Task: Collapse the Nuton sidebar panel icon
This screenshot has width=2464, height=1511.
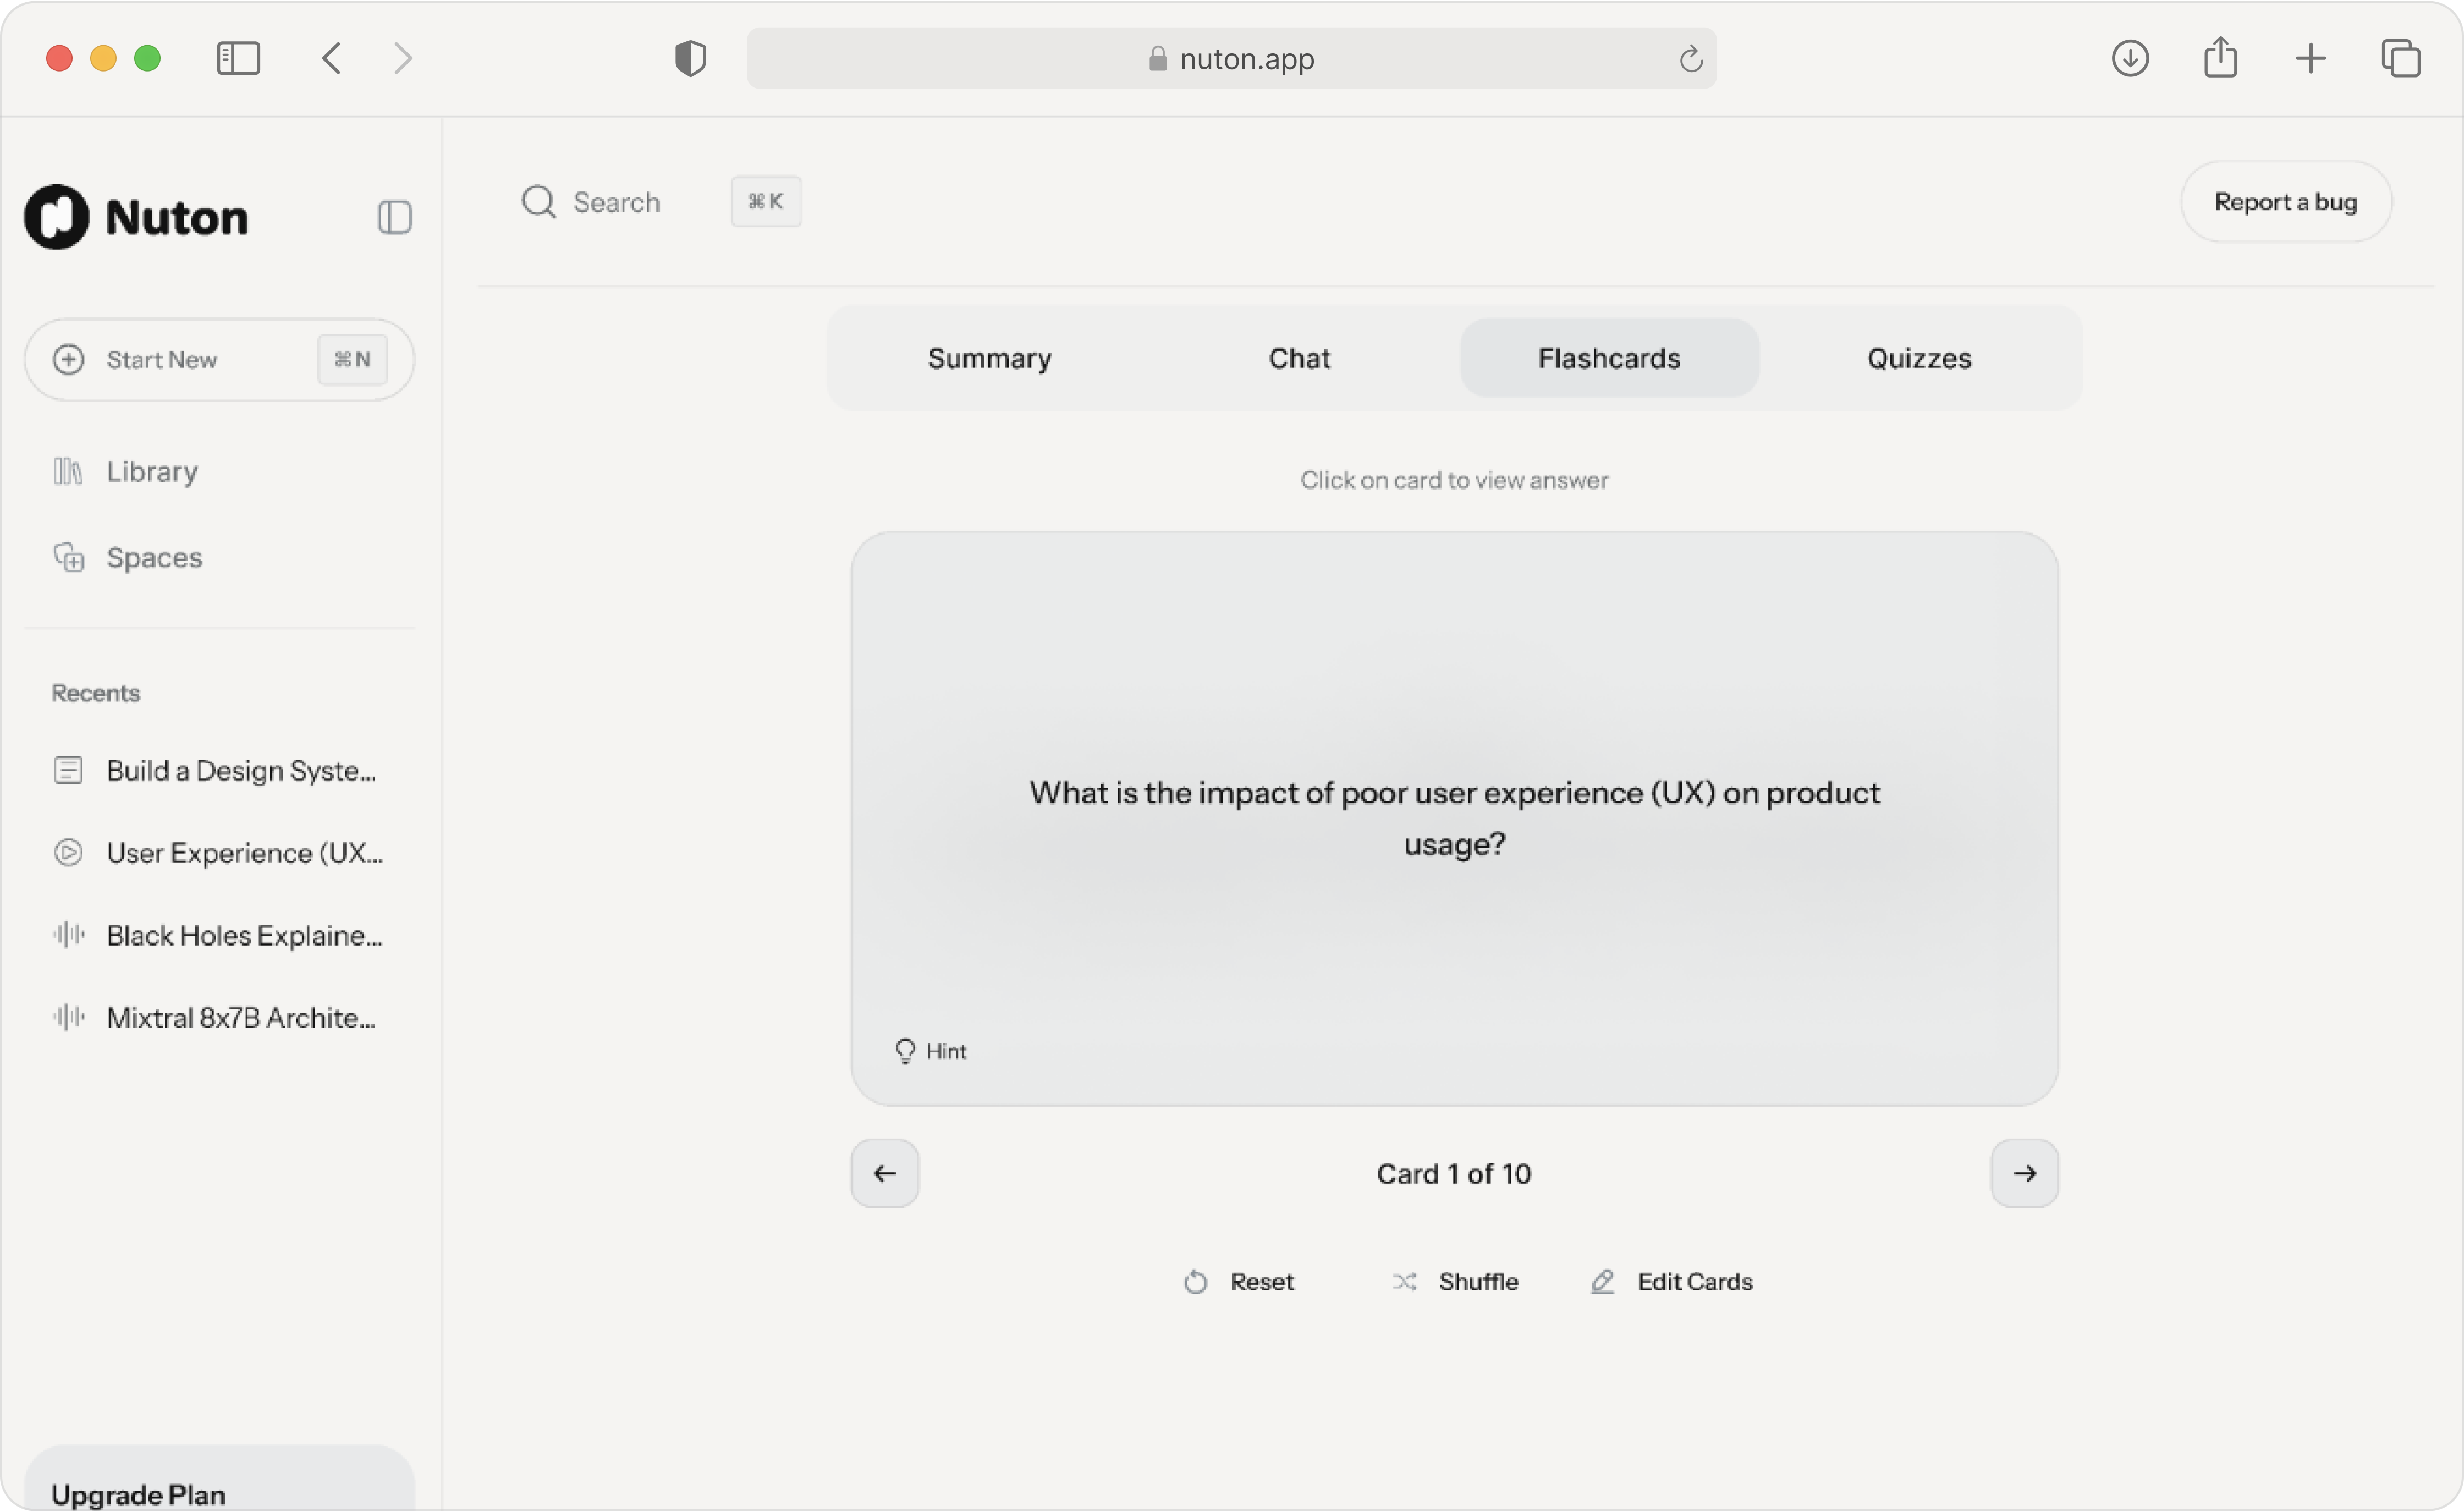Action: click(394, 217)
